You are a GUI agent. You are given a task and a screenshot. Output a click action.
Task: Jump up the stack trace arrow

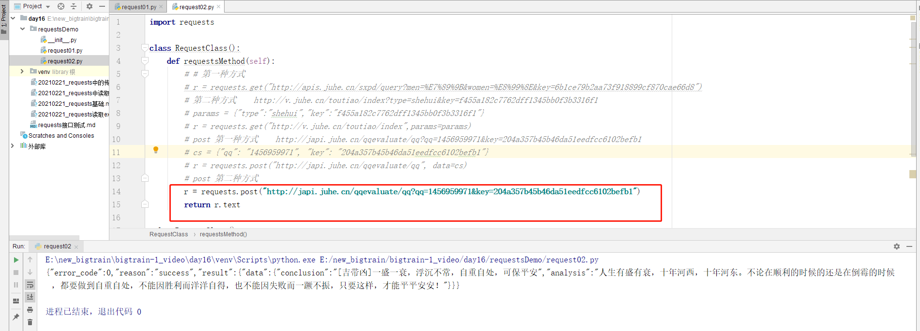click(30, 260)
